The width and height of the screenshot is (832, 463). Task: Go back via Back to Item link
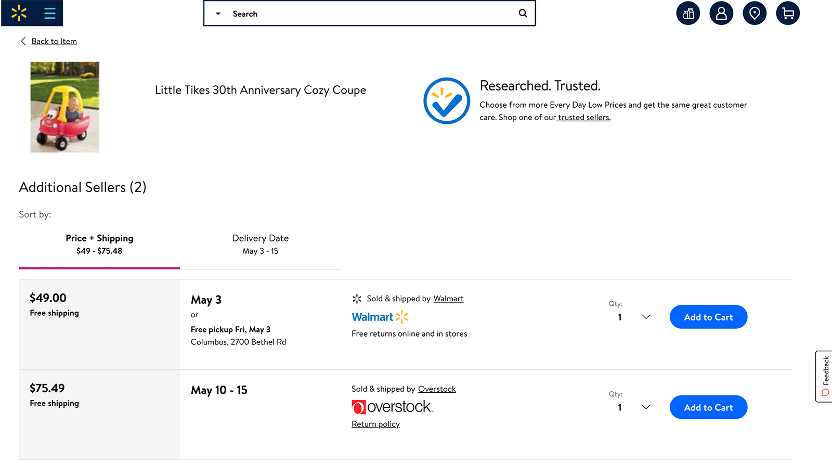(x=54, y=41)
